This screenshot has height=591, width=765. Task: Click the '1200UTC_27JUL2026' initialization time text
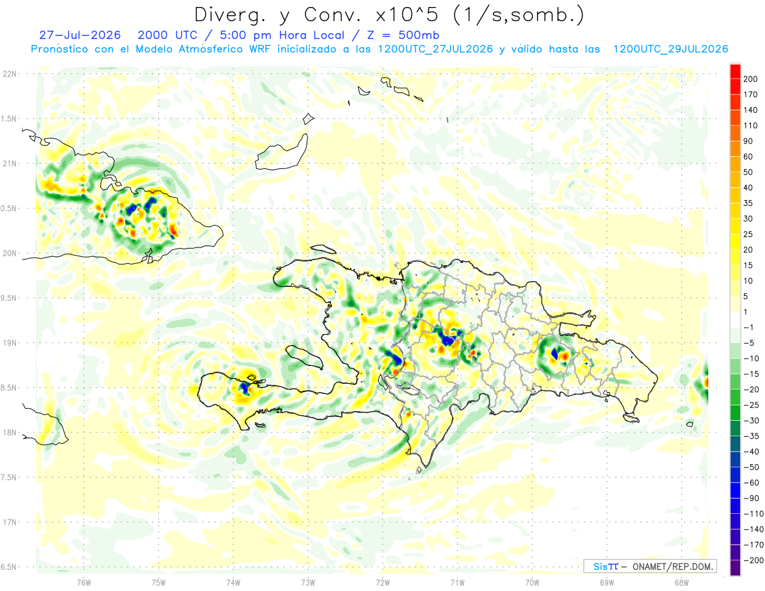click(x=435, y=49)
